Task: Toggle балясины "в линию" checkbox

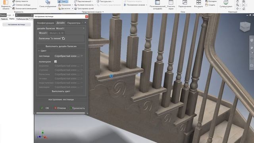Action: (63, 38)
